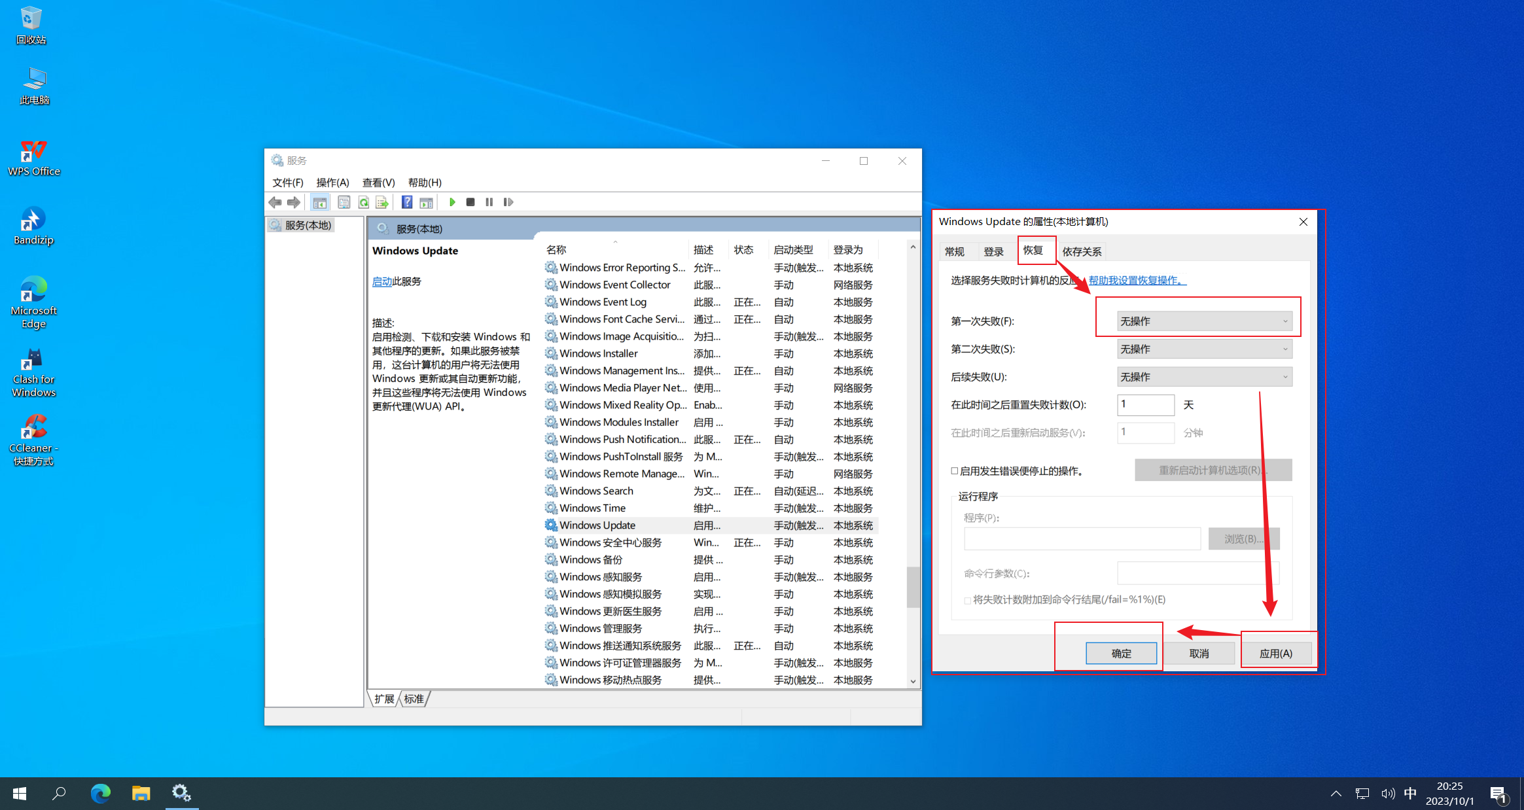Screen dimensions: 1524x810
Task: Click the reset fail count days input field
Action: click(x=1145, y=404)
